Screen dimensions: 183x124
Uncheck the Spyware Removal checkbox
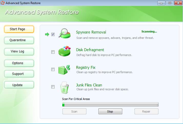[53, 34]
